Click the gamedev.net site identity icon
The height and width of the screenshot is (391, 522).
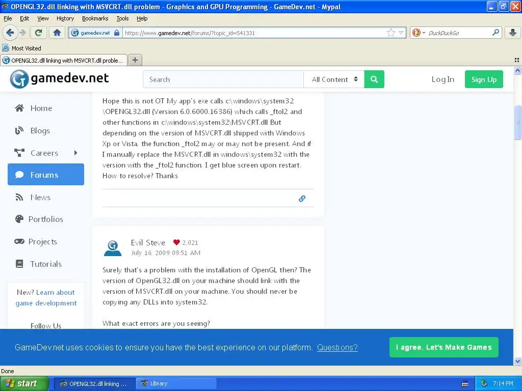(x=75, y=33)
